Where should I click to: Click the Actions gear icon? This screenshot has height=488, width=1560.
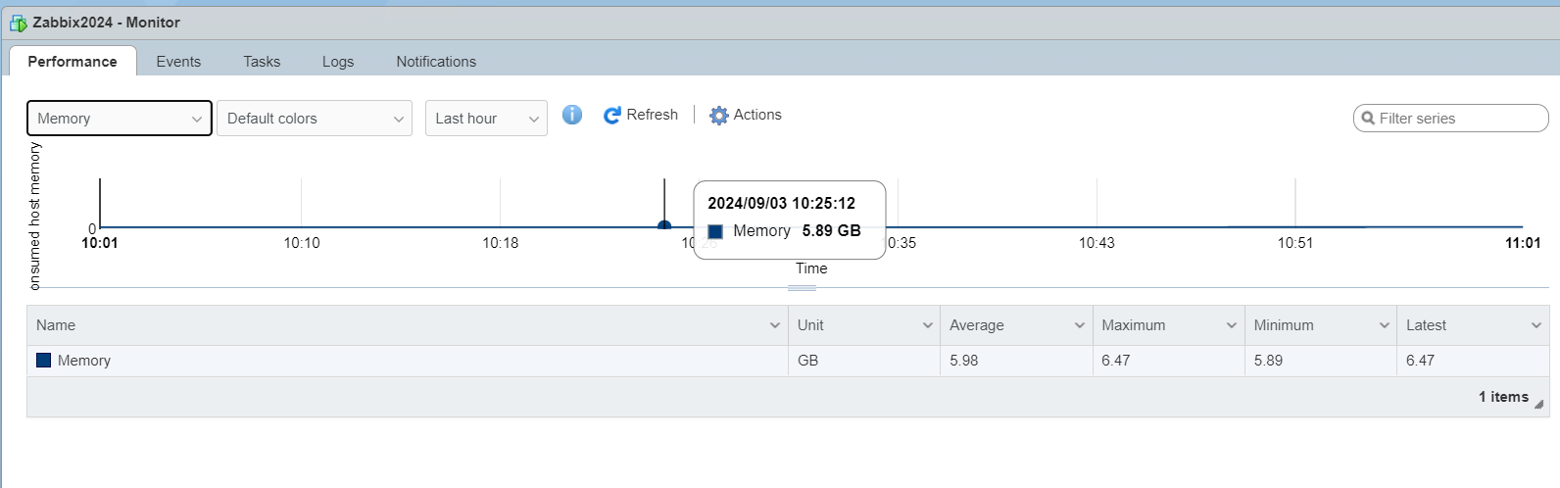[x=719, y=116]
